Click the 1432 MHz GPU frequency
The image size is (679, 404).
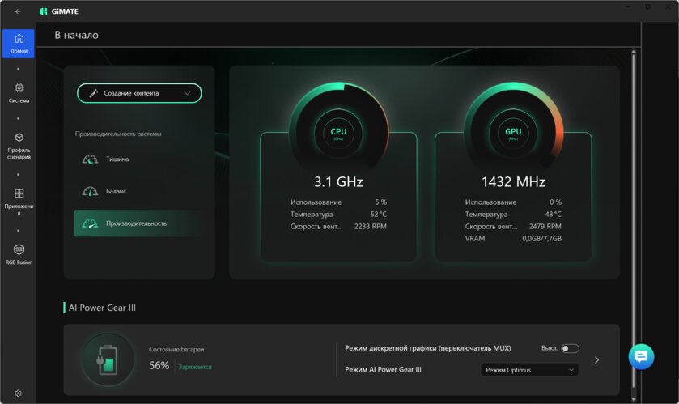click(513, 182)
